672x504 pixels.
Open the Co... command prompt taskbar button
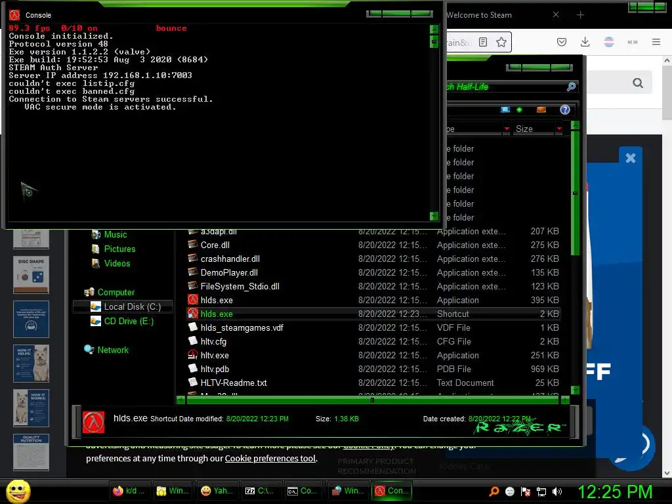point(303,491)
